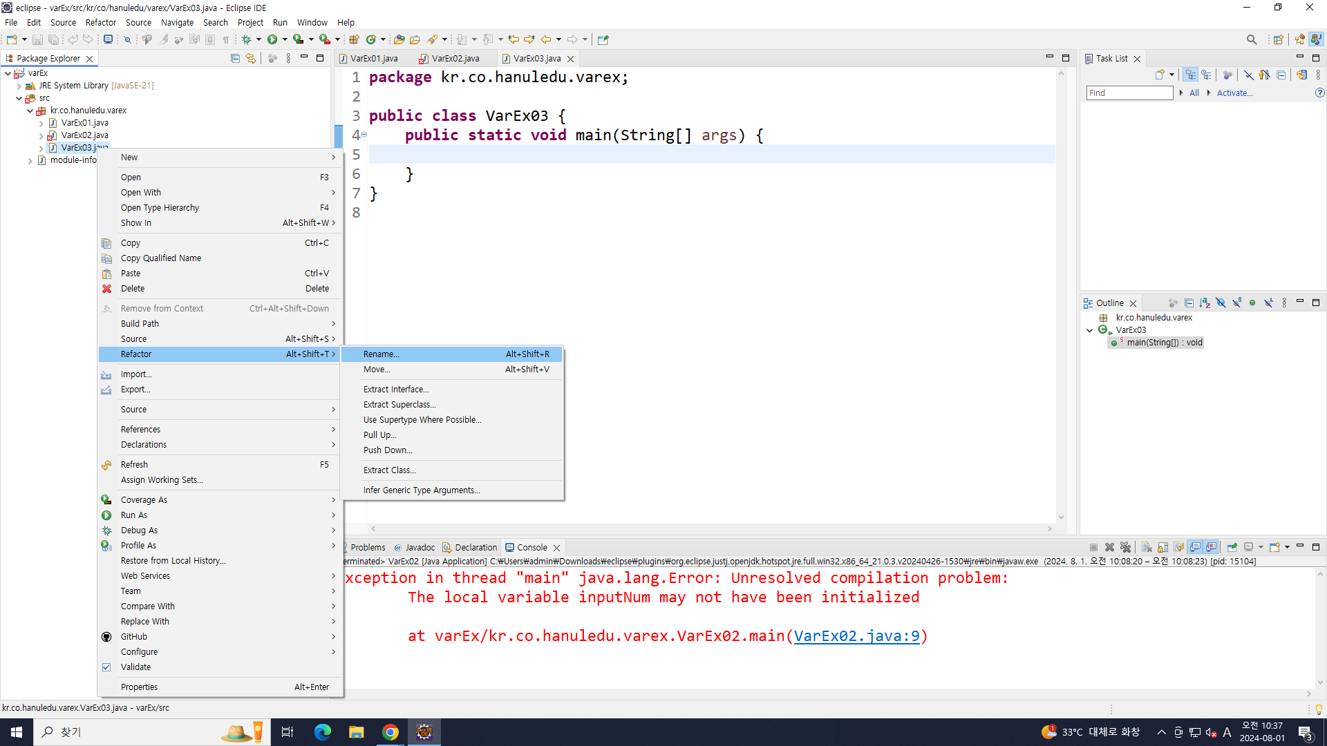
Task: Click the Debug bug icon in toolbar
Action: click(x=246, y=39)
